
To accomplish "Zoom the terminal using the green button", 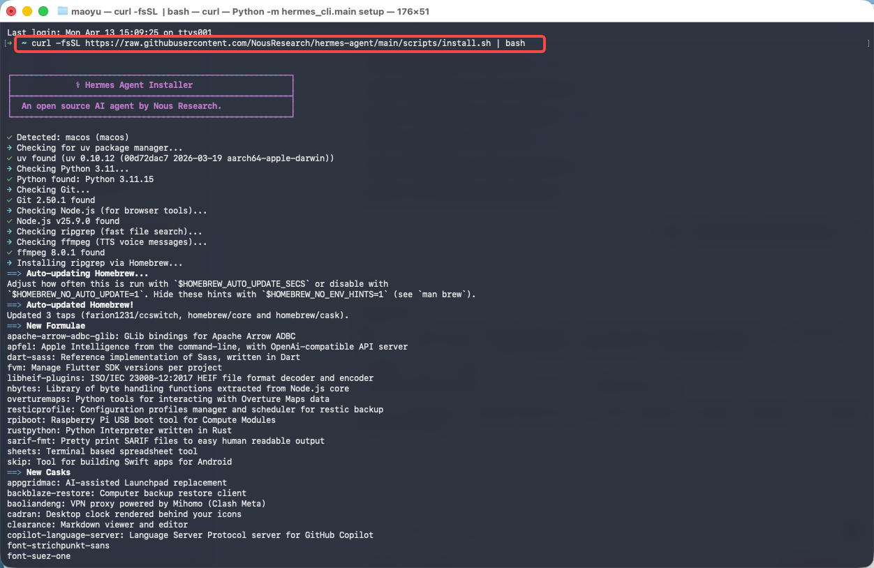I will click(x=43, y=11).
